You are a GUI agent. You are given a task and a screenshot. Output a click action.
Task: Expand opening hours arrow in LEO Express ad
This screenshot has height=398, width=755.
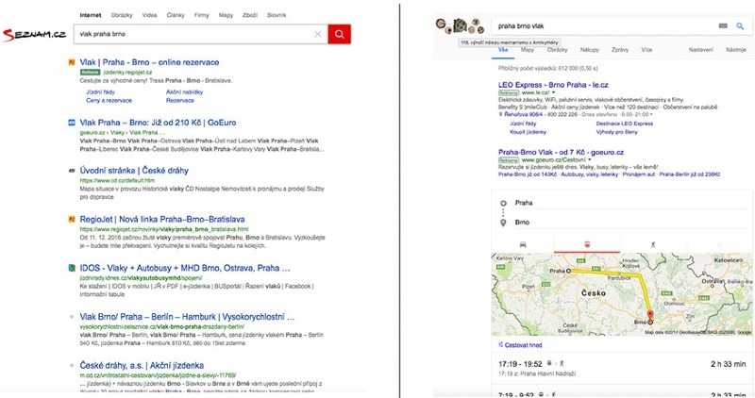[x=651, y=114]
